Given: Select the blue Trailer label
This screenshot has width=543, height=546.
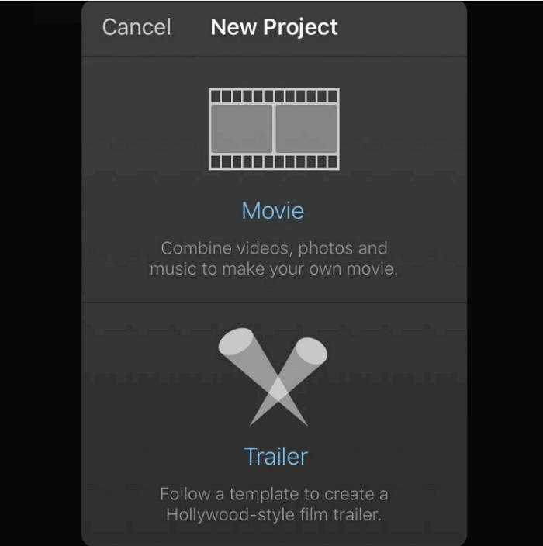Looking at the screenshot, I should click(x=276, y=456).
